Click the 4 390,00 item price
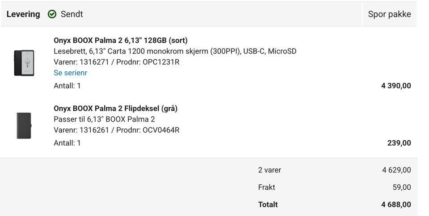The height and width of the screenshot is (216, 429). coord(396,86)
